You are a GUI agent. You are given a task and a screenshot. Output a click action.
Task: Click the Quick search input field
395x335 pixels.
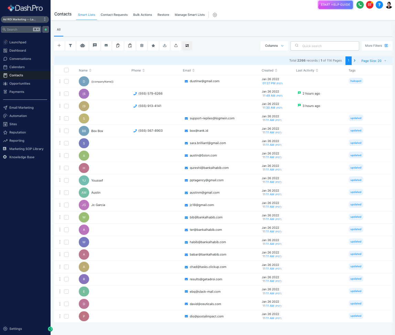coord(325,46)
